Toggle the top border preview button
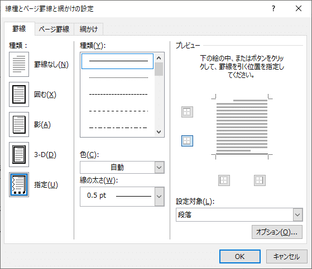The height and width of the screenshot is (269, 312). [187, 112]
